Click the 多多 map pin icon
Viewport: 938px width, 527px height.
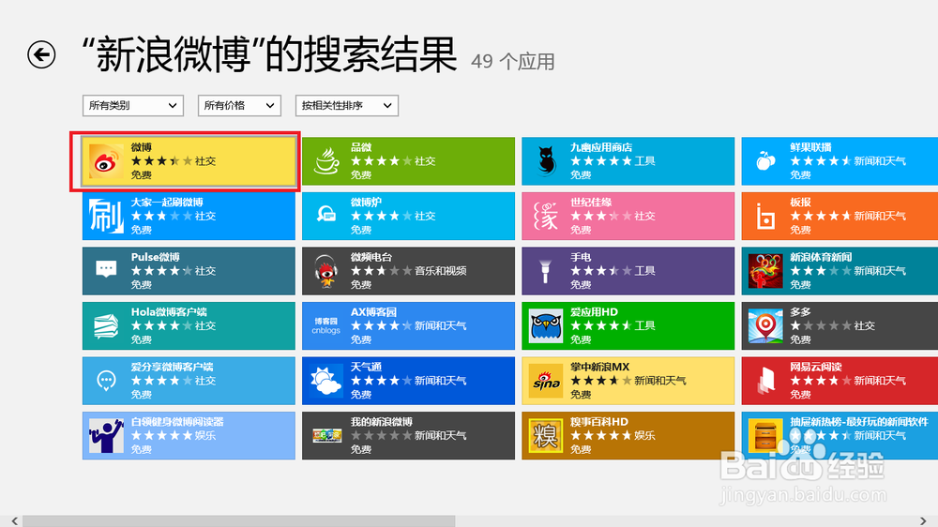coord(765,326)
